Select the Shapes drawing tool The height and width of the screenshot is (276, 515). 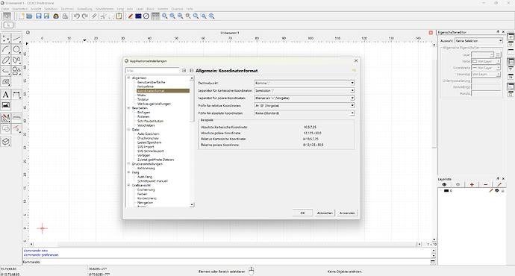(x=16, y=71)
